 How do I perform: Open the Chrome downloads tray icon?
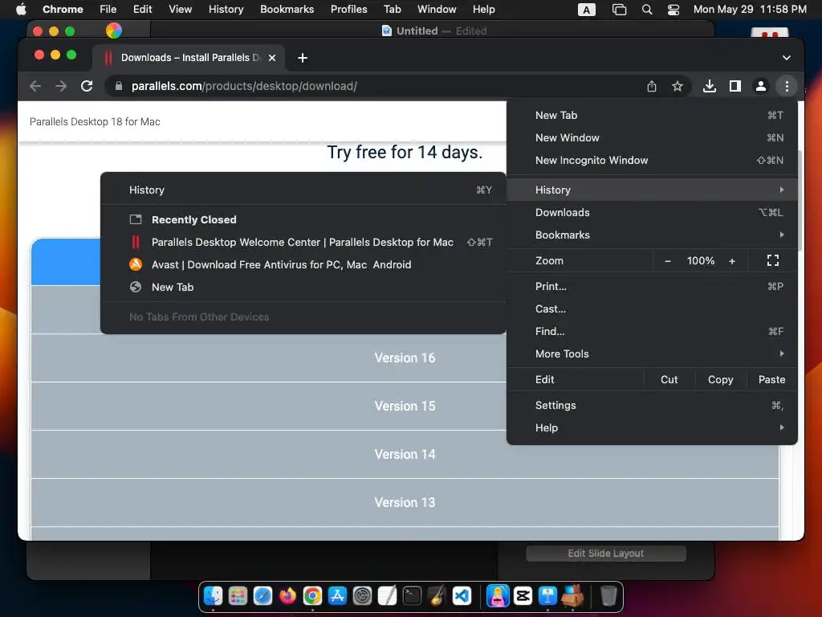tap(710, 86)
